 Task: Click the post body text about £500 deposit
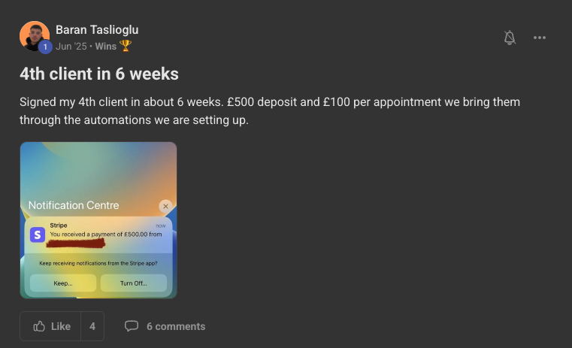pos(270,110)
